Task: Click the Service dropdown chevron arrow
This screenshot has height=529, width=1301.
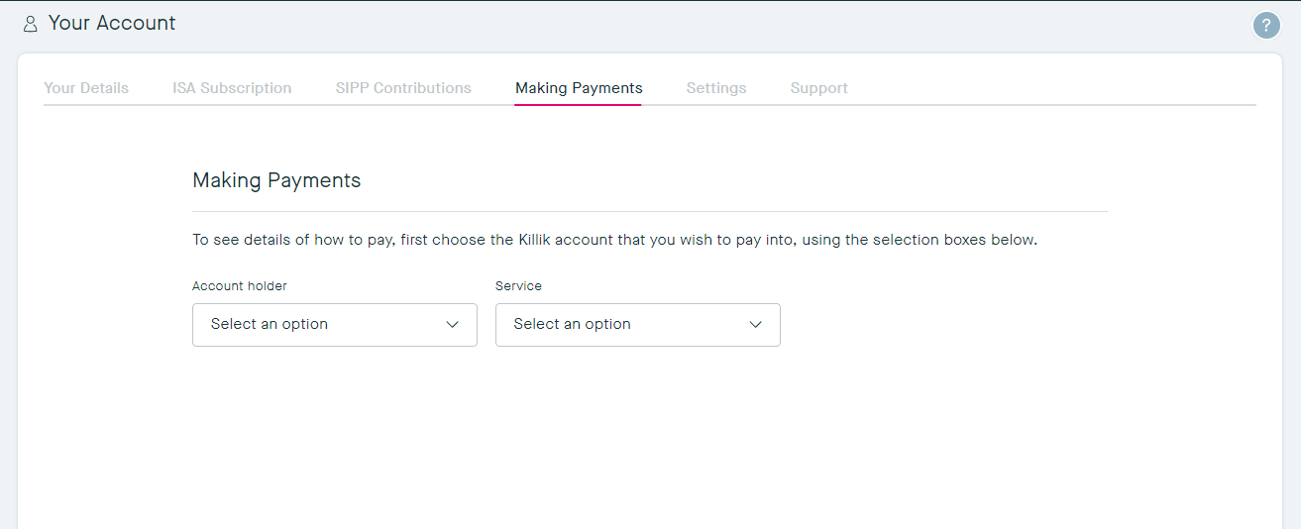Action: [756, 325]
